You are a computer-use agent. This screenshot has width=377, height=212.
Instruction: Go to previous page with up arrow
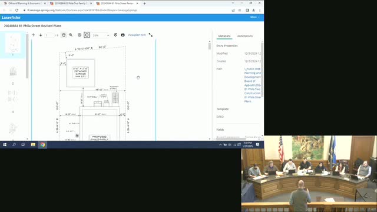34,35
